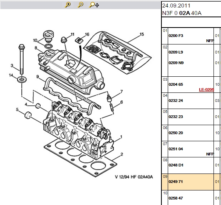Screen dimensions: 221x205
Task: Click callout number 4 on the diagram
Action: pyautogui.click(x=26, y=104)
